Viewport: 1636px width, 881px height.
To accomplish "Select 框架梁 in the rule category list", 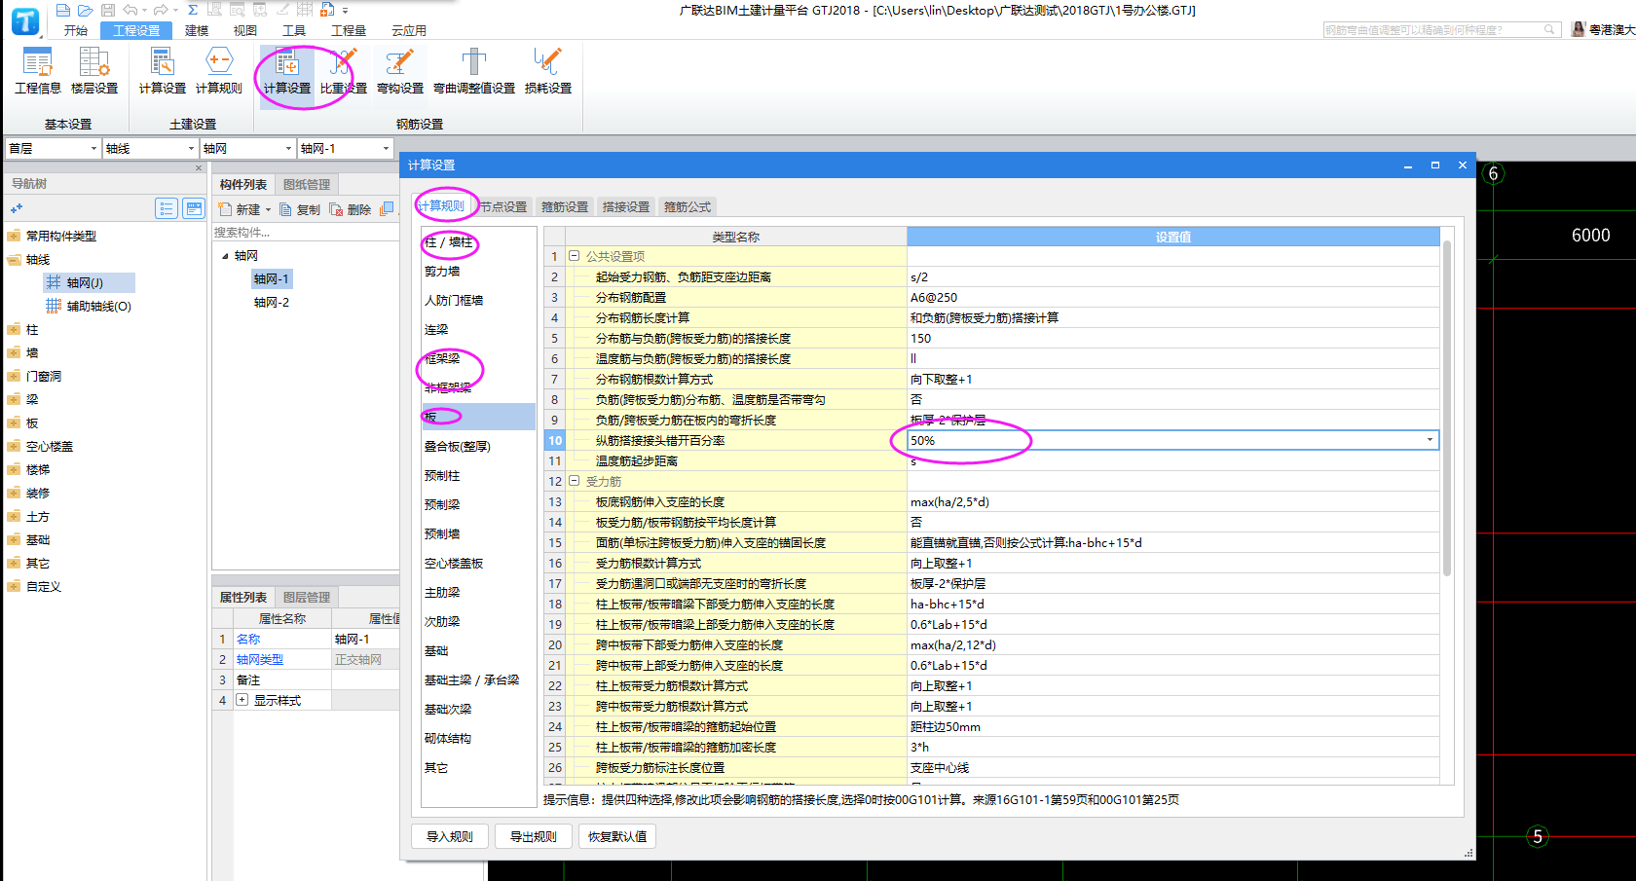I will (x=442, y=359).
